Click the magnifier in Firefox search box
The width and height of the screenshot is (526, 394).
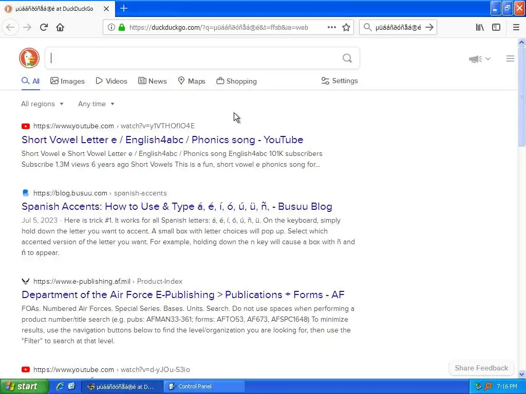coord(368,27)
